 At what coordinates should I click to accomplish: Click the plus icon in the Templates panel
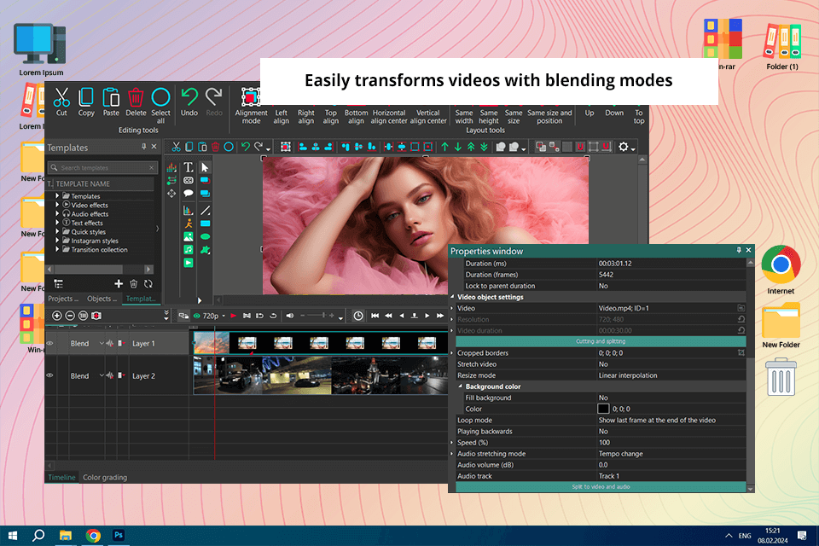119,284
